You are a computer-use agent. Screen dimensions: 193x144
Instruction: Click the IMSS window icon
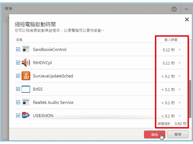pyautogui.click(x=26, y=89)
